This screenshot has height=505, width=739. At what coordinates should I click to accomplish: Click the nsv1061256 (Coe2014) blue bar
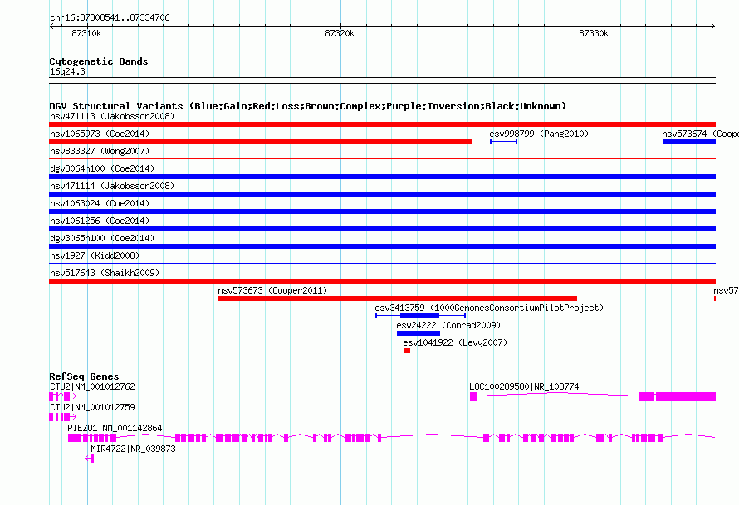[382, 229]
